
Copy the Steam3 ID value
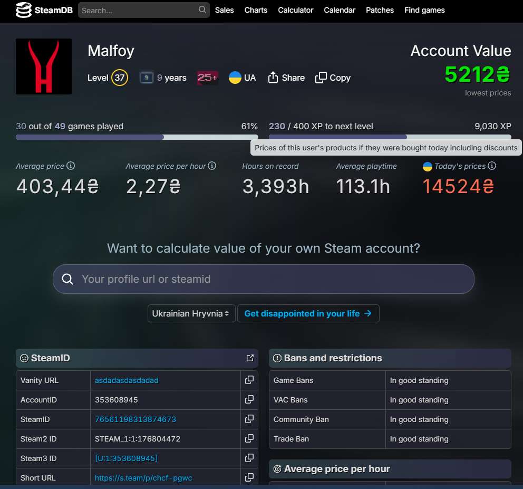(x=249, y=458)
